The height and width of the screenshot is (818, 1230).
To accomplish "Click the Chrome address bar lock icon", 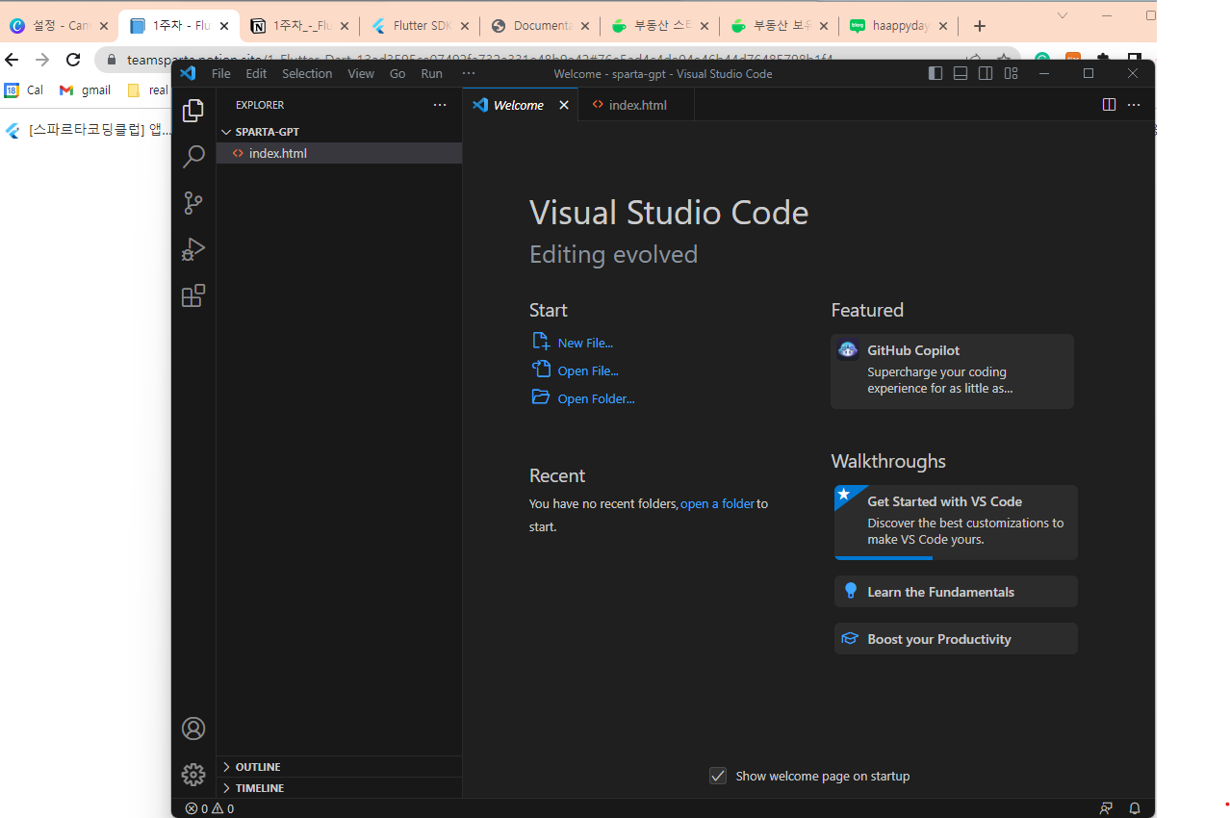I will coord(111,60).
